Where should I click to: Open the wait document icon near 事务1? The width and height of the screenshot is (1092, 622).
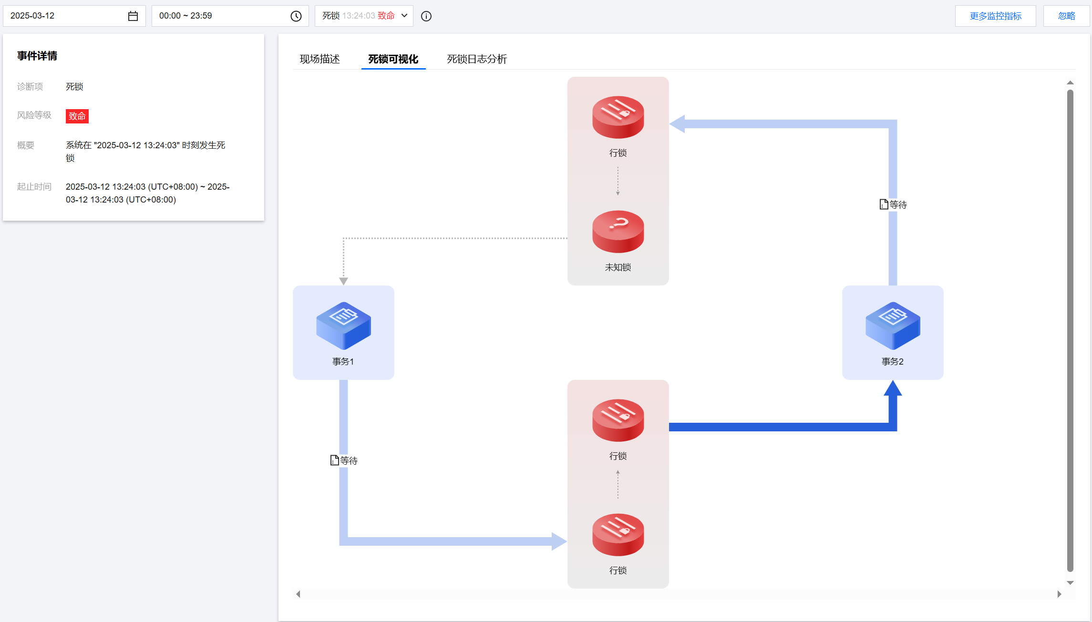[x=335, y=460]
